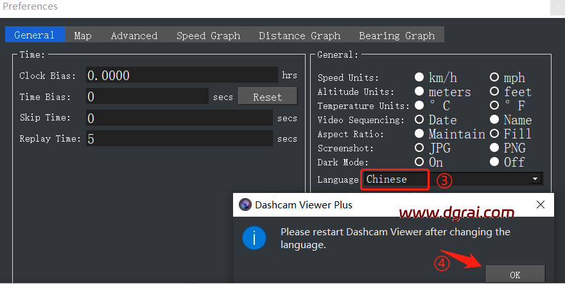Click the Dashcam Viewer Plus app icon

pyautogui.click(x=245, y=205)
